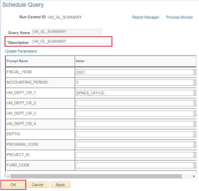199x191 pixels.
Task: Open the Process Monitor link
Action: pos(179,17)
